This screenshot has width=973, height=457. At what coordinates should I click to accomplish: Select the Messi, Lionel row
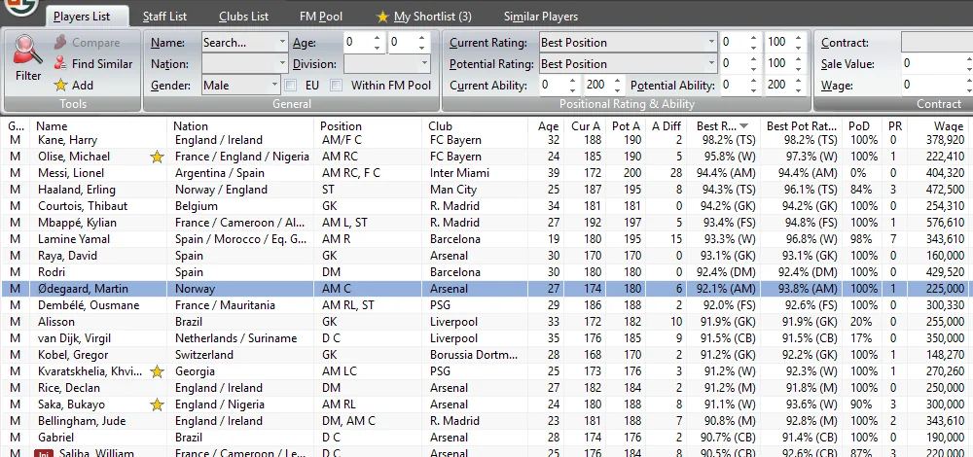click(486, 173)
